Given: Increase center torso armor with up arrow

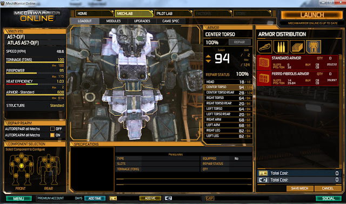Looking at the screenshot, I should [208, 57].
